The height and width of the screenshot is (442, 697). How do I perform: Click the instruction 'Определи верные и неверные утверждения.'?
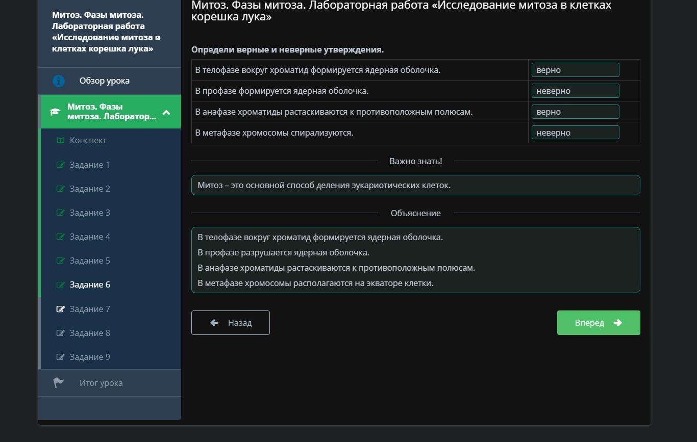(288, 49)
